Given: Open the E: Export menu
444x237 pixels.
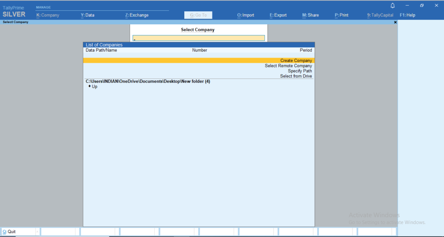Looking at the screenshot, I should pyautogui.click(x=278, y=15).
